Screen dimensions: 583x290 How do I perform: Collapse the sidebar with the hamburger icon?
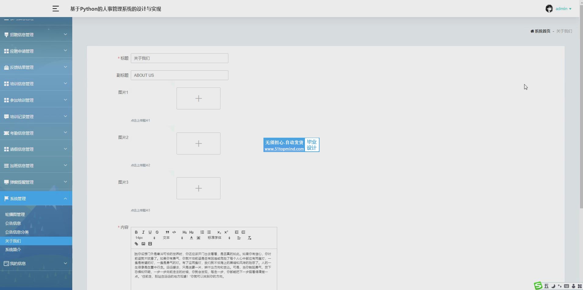click(x=55, y=9)
